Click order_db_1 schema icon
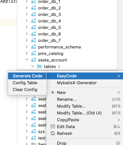The image size is (123, 145). pyautogui.click(x=34, y=1)
